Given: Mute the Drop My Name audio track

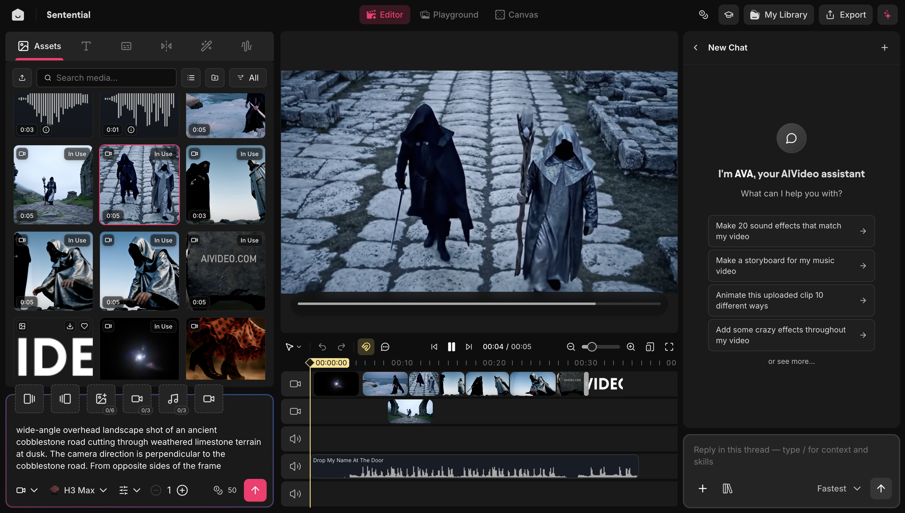Looking at the screenshot, I should click(295, 466).
